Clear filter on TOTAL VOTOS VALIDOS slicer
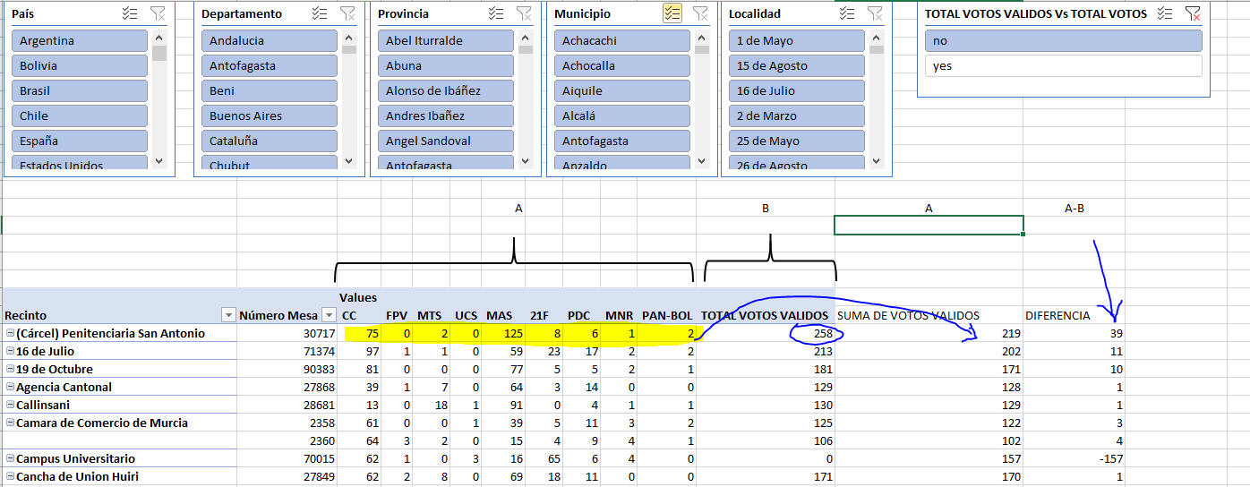 pos(1192,13)
